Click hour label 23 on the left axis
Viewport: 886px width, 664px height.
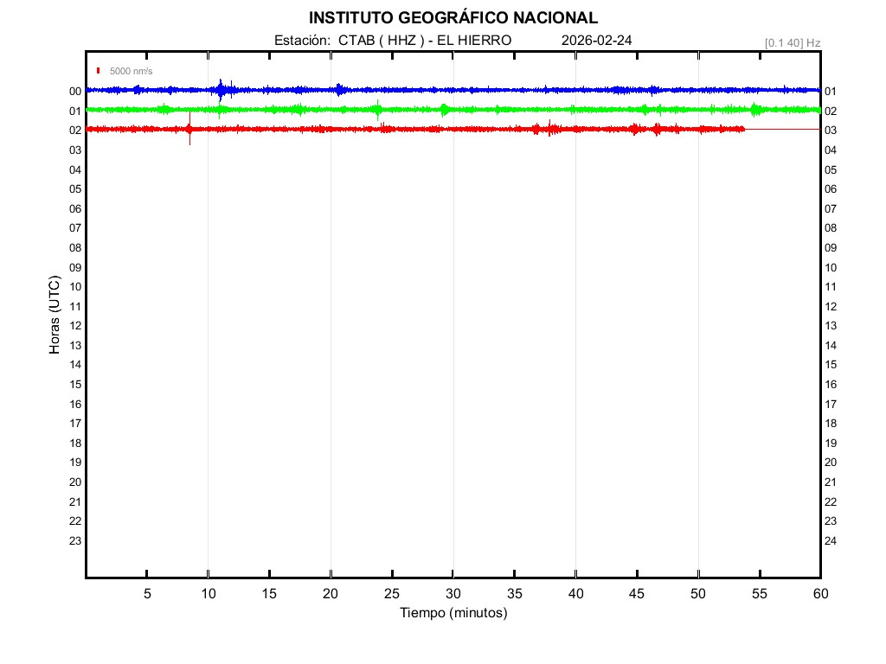[x=75, y=541]
